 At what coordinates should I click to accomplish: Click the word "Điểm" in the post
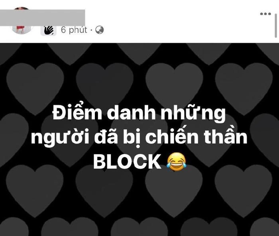point(77,113)
